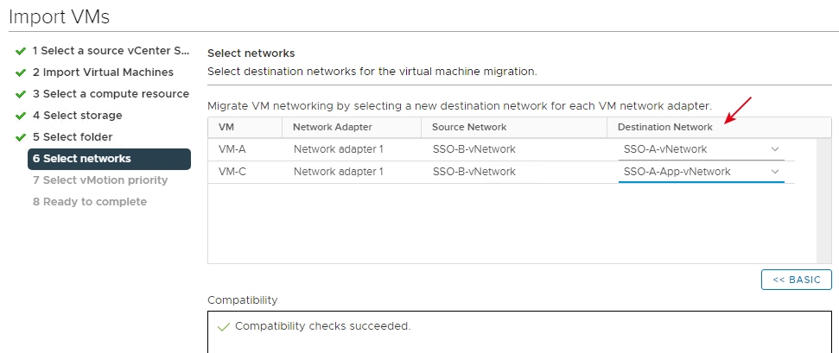This screenshot has width=839, height=353.
Task: Return to step 5 Select folder
Action: [x=73, y=137]
